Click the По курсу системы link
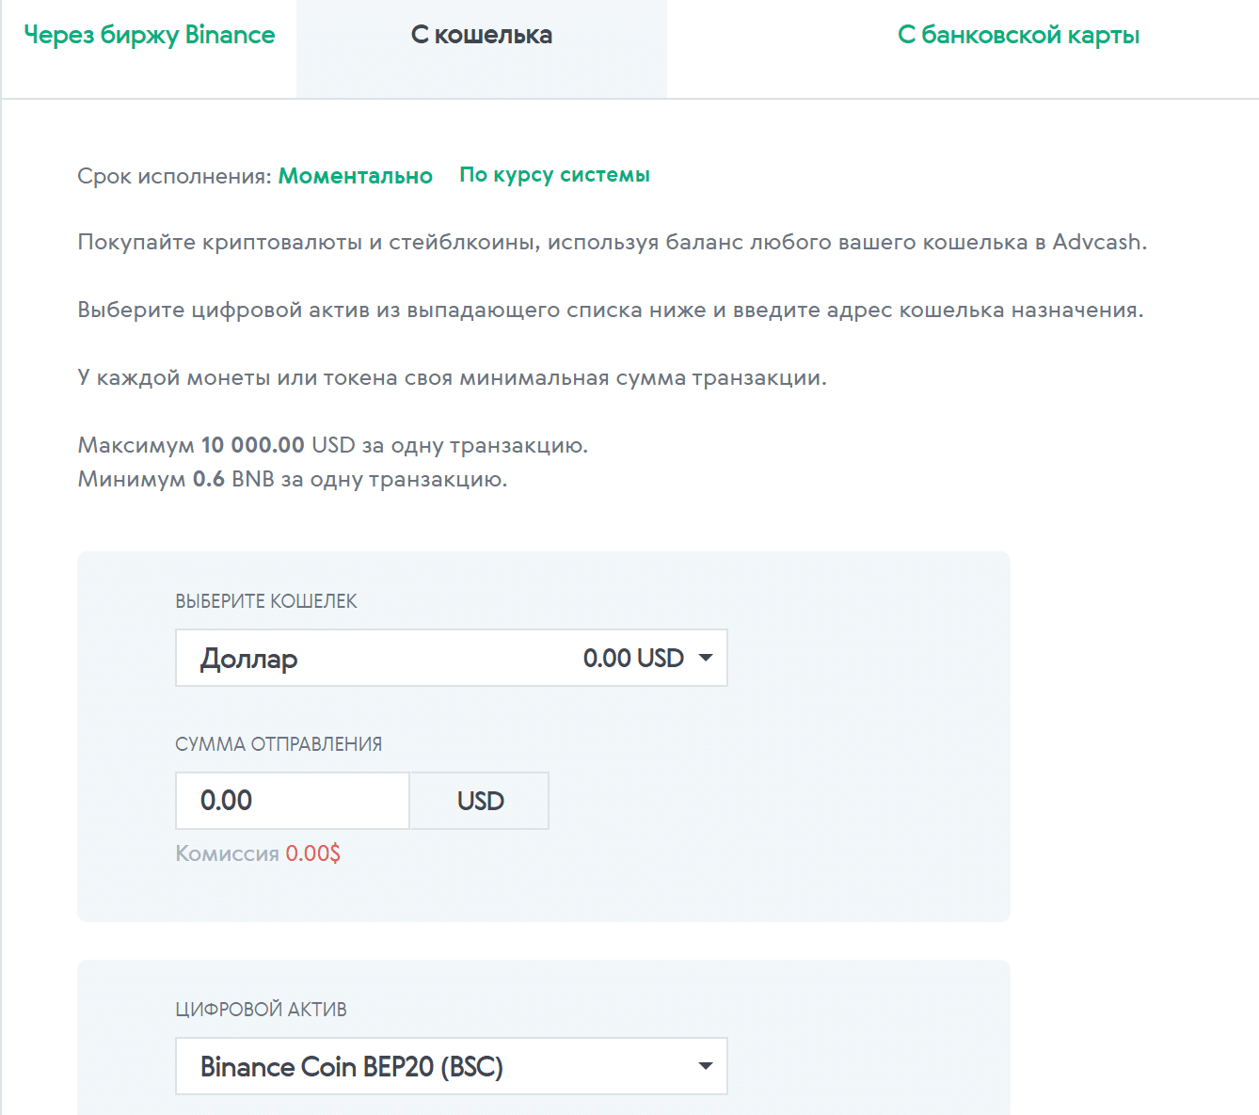Screen dimensions: 1259x1115 554,175
